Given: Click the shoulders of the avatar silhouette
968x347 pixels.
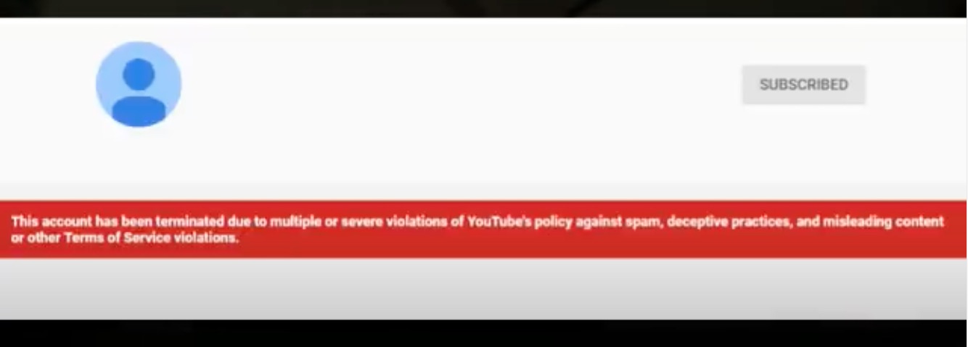Looking at the screenshot, I should pos(139,111).
